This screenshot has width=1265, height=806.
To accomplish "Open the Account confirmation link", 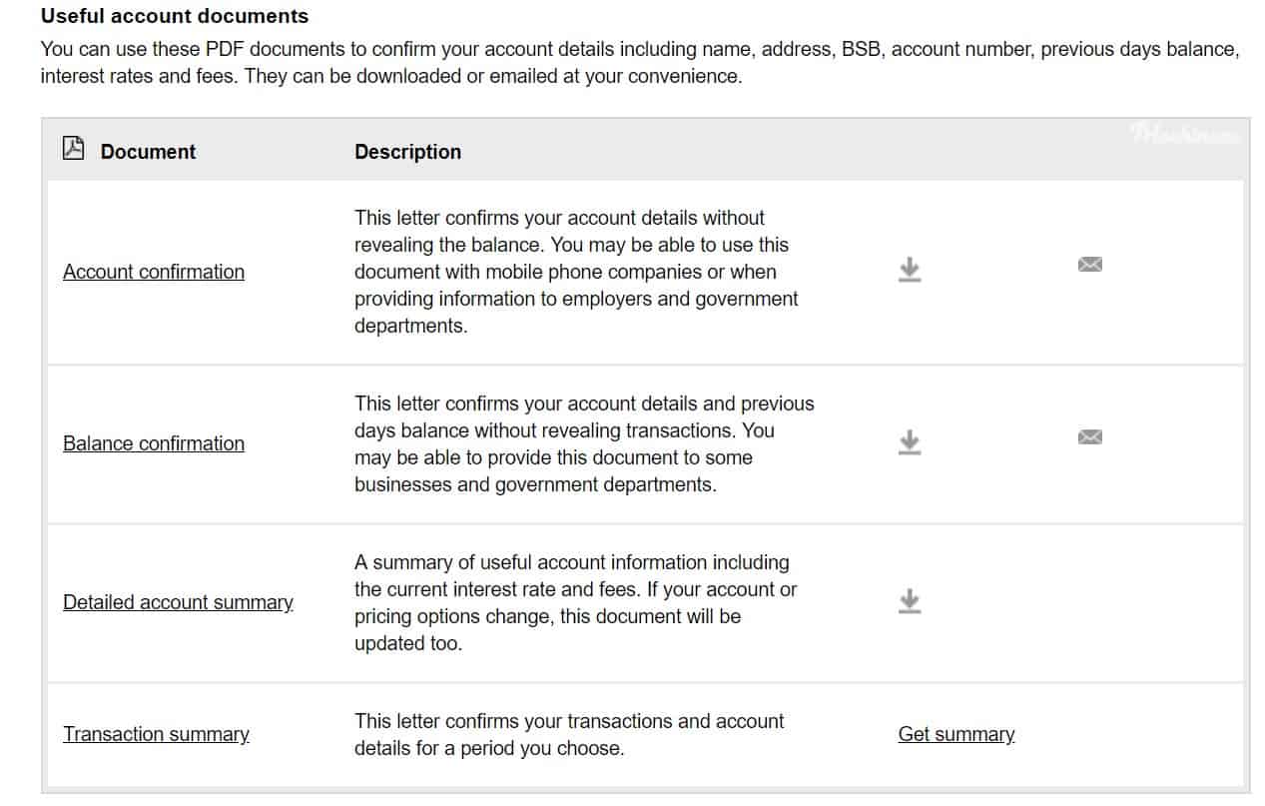I will [x=153, y=272].
